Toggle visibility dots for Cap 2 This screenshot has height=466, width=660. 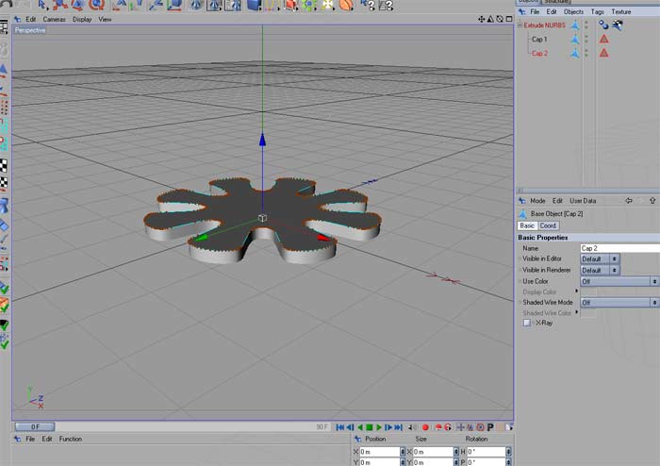[x=586, y=53]
